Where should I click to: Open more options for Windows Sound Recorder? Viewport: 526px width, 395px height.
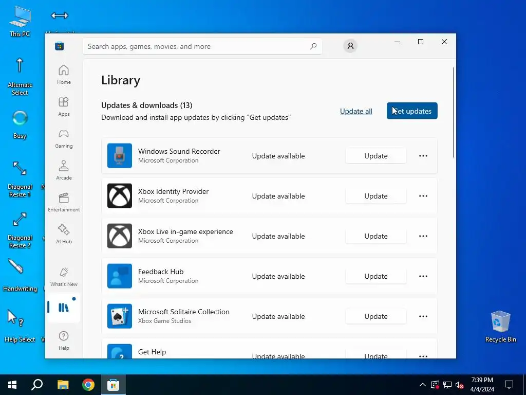point(423,156)
